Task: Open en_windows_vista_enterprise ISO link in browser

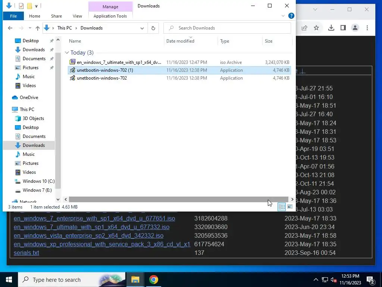Action: point(88,236)
